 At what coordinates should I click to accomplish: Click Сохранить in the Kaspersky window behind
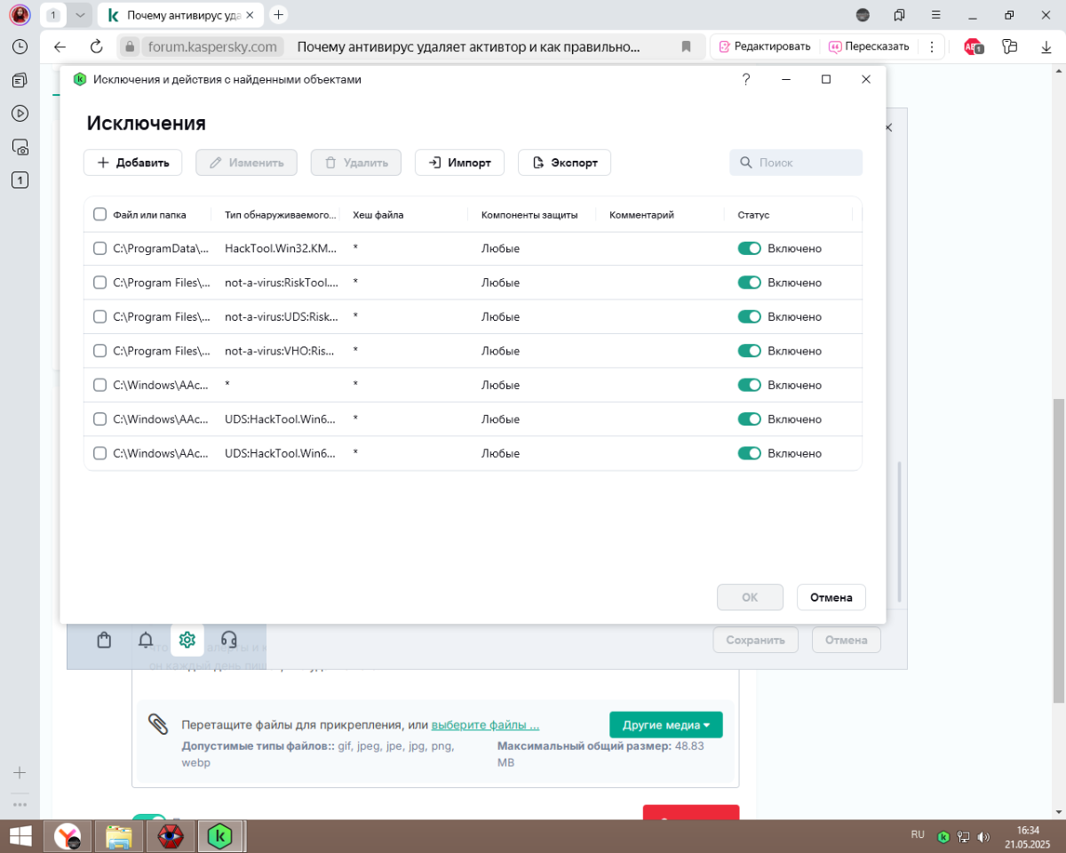pyautogui.click(x=755, y=640)
